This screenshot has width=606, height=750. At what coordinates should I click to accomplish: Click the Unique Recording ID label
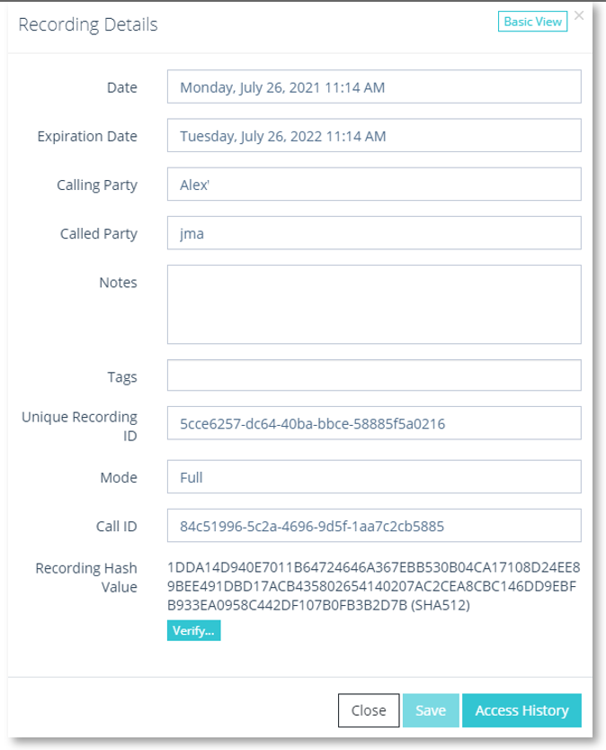click(x=80, y=426)
